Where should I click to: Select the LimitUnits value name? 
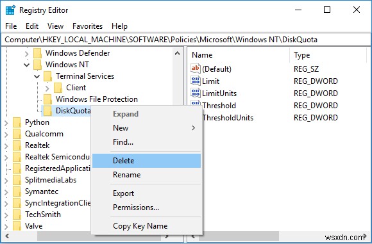coord(219,94)
